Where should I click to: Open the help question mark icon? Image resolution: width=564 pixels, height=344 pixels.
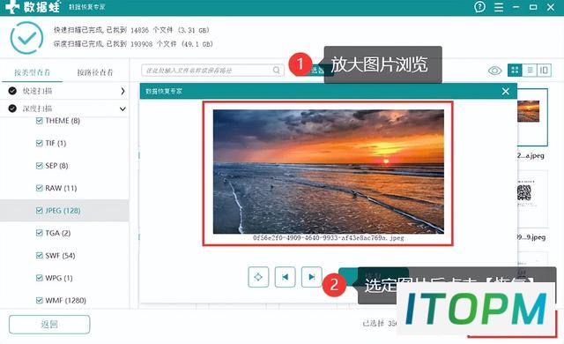point(479,7)
